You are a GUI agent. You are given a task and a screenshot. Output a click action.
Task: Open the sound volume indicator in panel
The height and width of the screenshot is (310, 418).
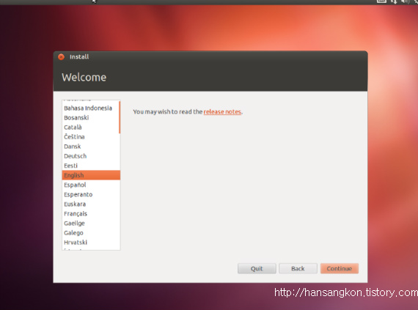click(x=405, y=1)
